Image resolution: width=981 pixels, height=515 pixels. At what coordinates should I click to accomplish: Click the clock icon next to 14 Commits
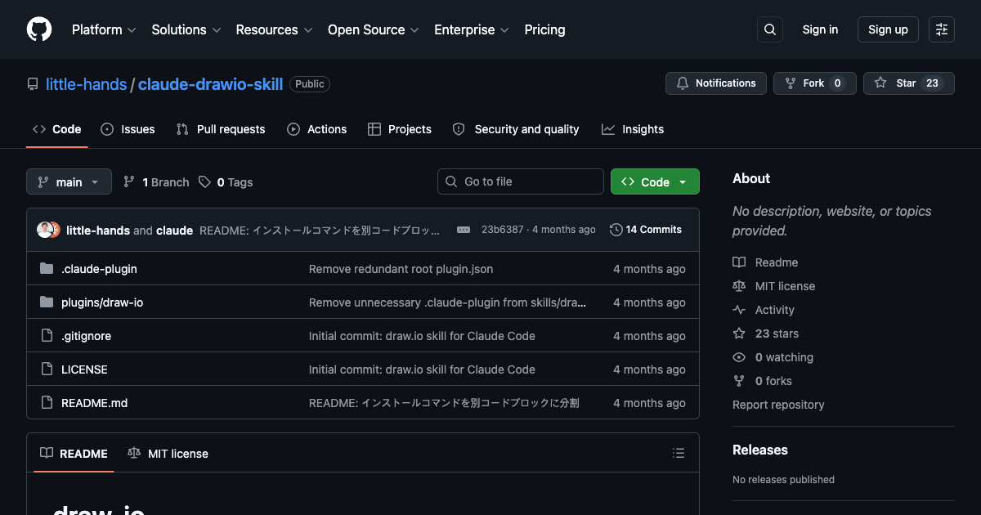tap(616, 230)
